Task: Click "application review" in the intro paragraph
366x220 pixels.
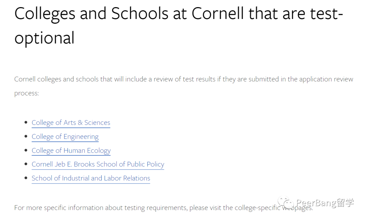Action: click(x=326, y=79)
